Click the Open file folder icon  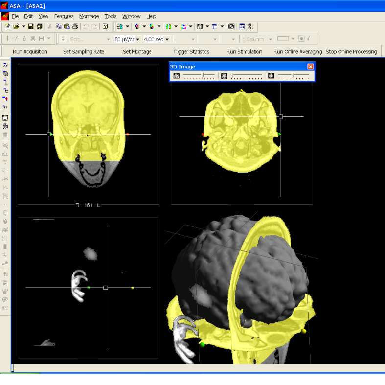(x=16, y=26)
